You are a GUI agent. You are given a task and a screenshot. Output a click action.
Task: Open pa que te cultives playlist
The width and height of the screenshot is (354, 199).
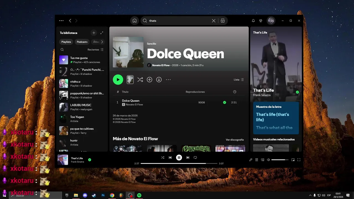tap(82, 131)
